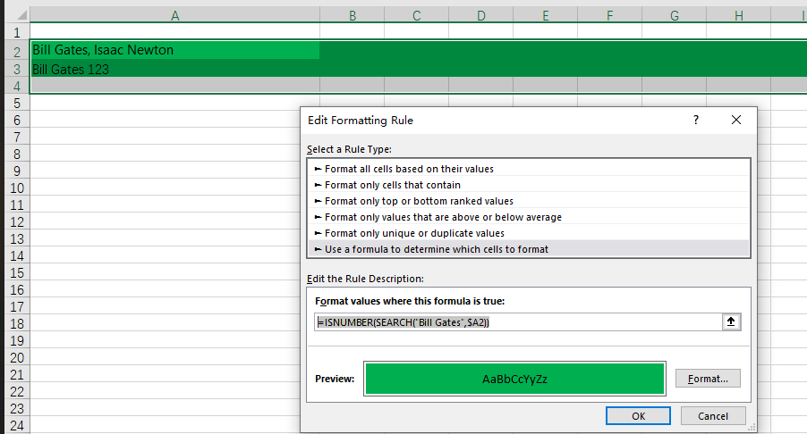Viewport: 807px width, 434px height.
Task: Select 'Format only values above or below average'
Action: [529, 217]
